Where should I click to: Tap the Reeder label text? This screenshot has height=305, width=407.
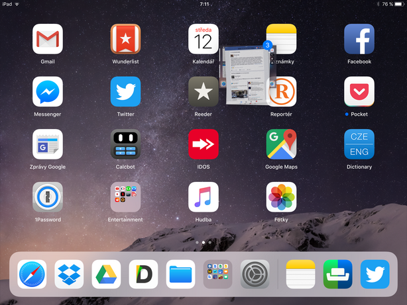pyautogui.click(x=203, y=114)
